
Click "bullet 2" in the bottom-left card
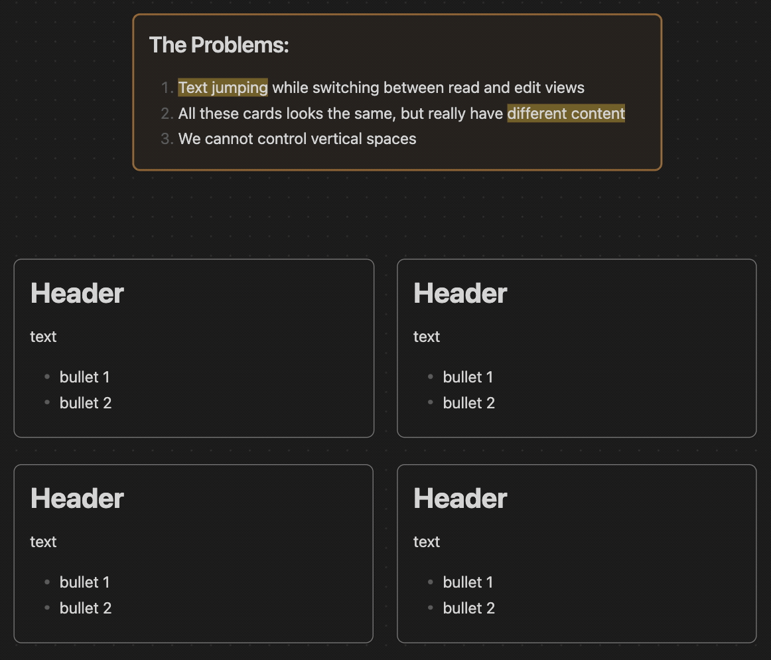[85, 608]
